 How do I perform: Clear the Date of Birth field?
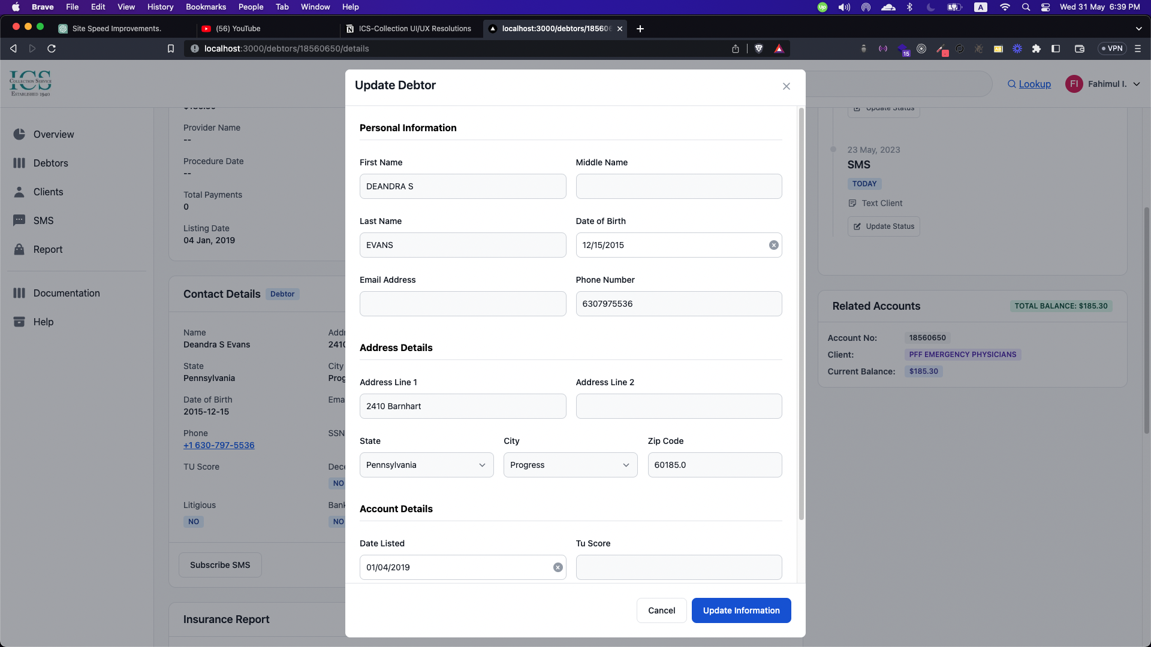click(773, 245)
